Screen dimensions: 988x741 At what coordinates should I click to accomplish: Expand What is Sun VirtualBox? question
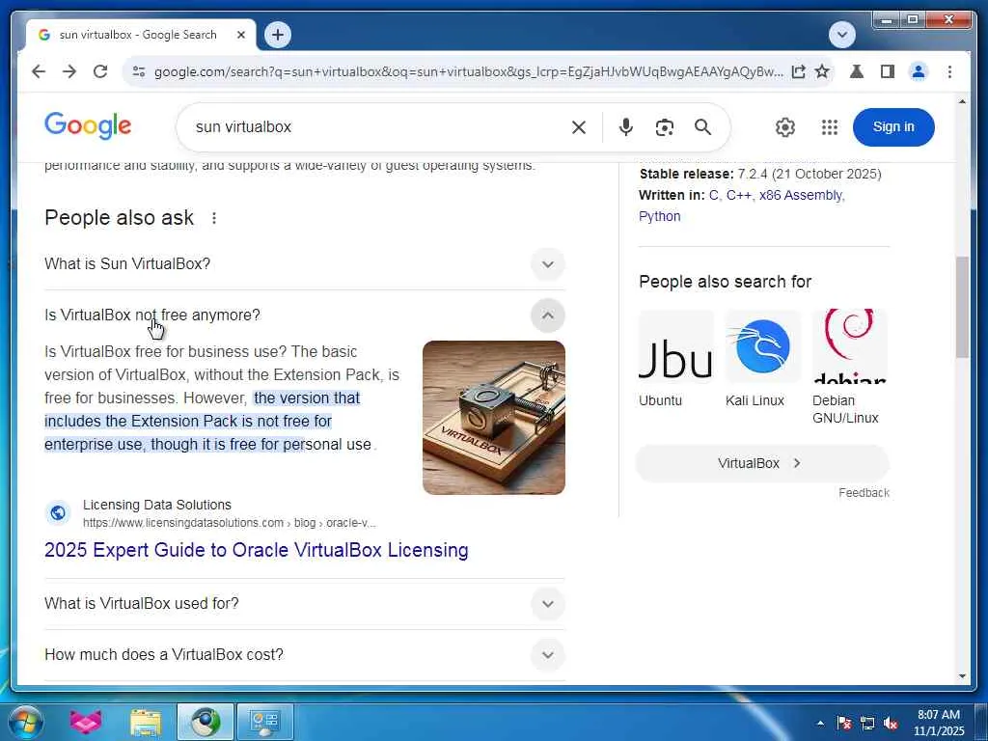[304, 264]
